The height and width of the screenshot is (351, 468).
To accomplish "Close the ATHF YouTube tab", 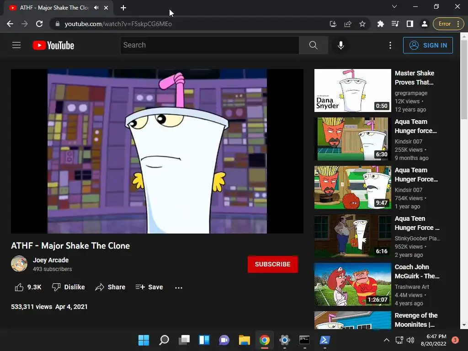I will coord(106,8).
